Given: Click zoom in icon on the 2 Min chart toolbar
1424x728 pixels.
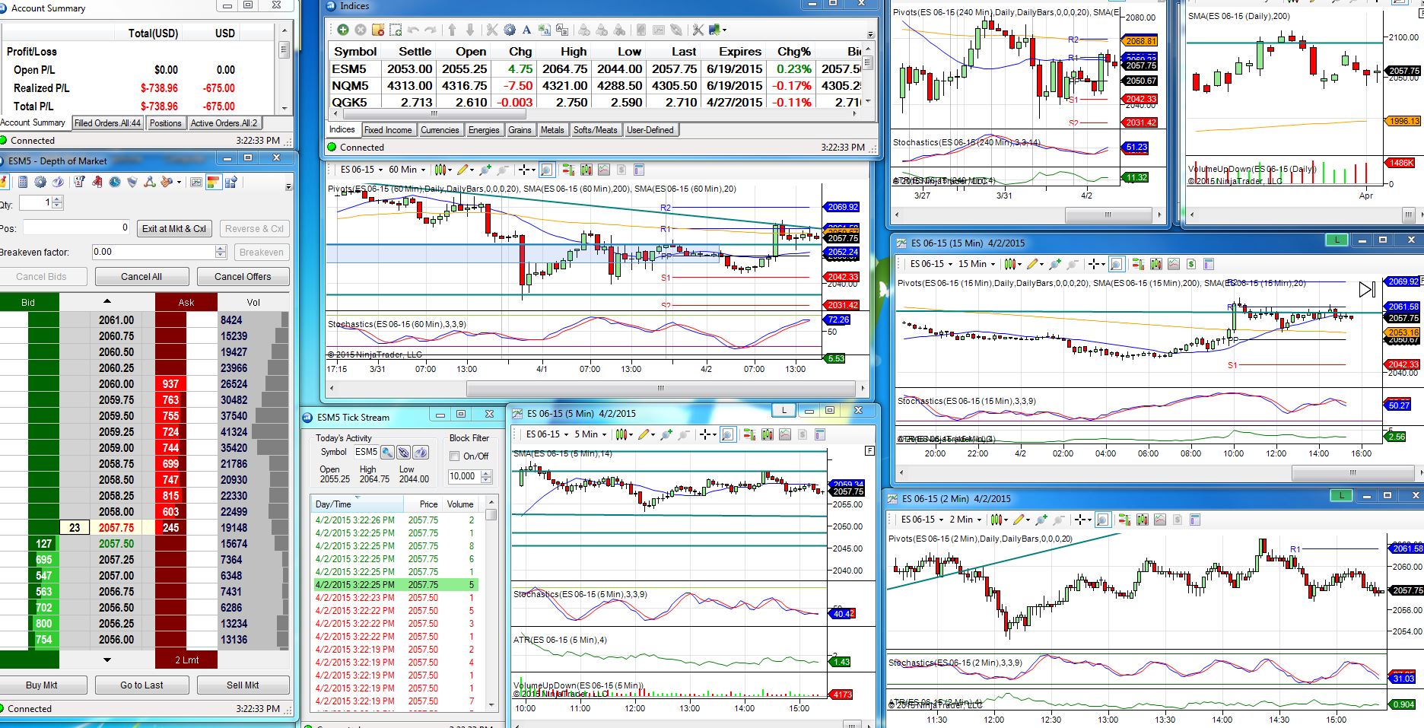Looking at the screenshot, I should click(1041, 520).
